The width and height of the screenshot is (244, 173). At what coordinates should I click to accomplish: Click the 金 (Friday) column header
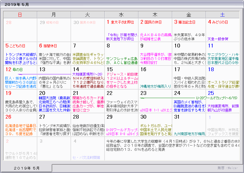[189, 15]
